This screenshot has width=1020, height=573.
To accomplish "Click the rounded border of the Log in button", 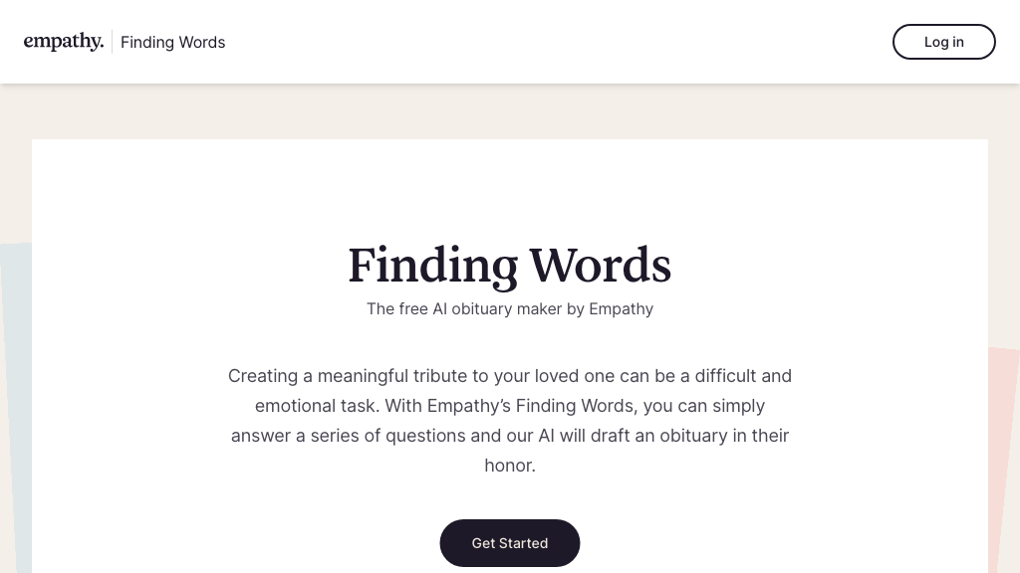I will click(x=943, y=25).
